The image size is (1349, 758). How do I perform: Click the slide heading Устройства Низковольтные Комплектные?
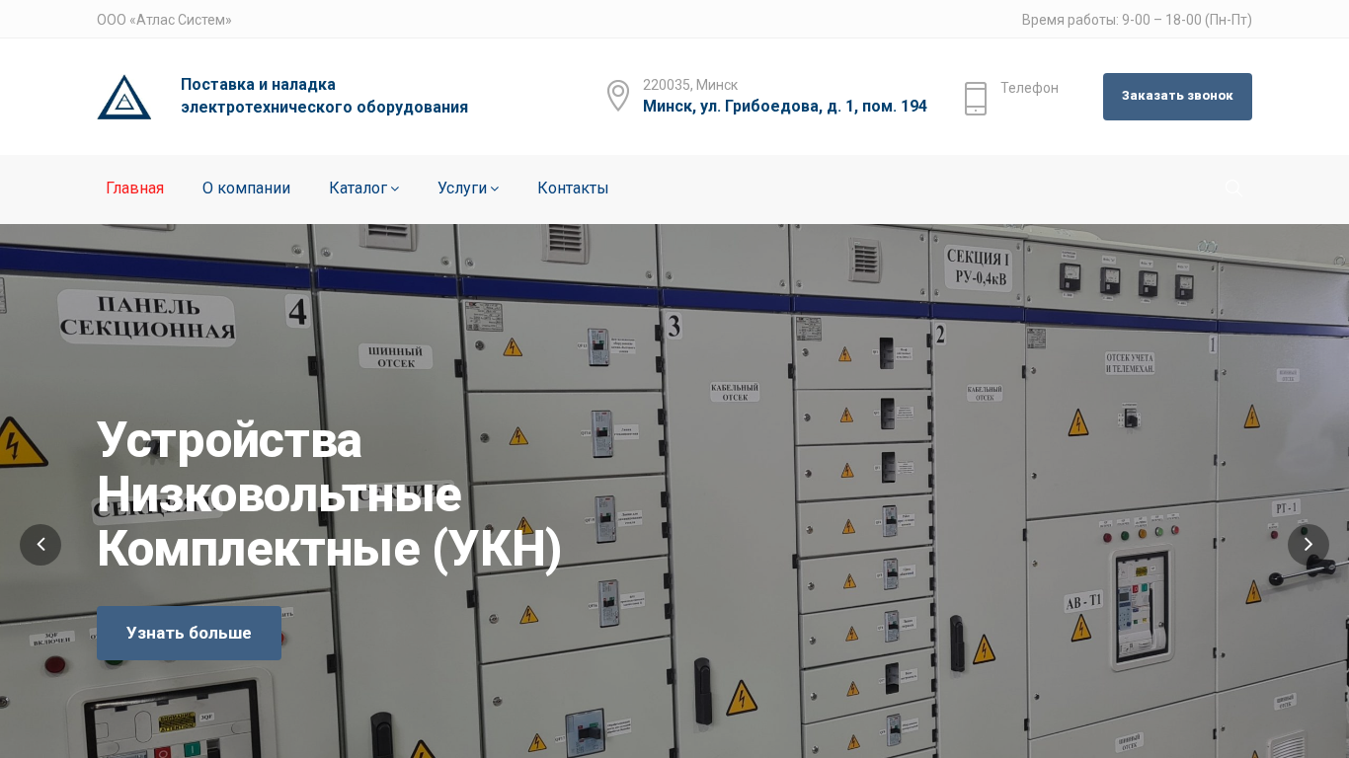[x=329, y=494]
